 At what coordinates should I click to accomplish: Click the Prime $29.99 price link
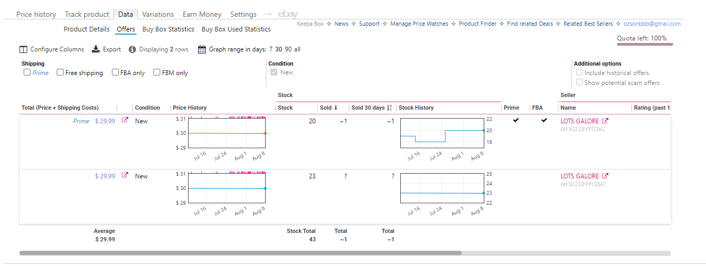(x=105, y=121)
